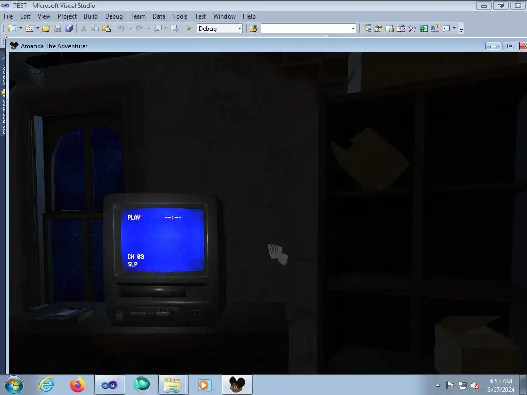
Task: Click the 4:53 AM taskbar clock
Action: (x=501, y=381)
